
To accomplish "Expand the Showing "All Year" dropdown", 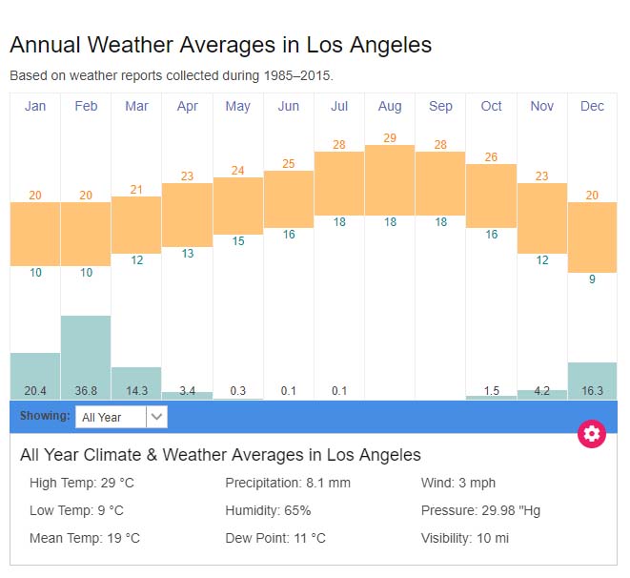I will tap(121, 417).
